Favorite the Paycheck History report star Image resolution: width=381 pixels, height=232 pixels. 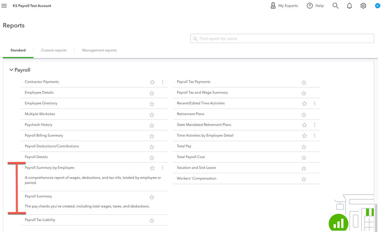click(152, 125)
